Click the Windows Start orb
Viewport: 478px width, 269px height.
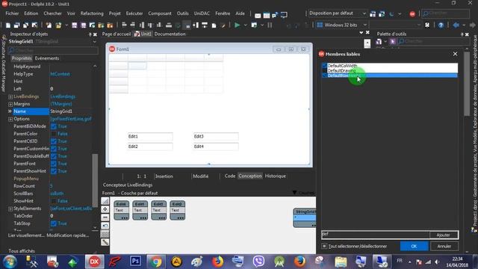click(10, 262)
